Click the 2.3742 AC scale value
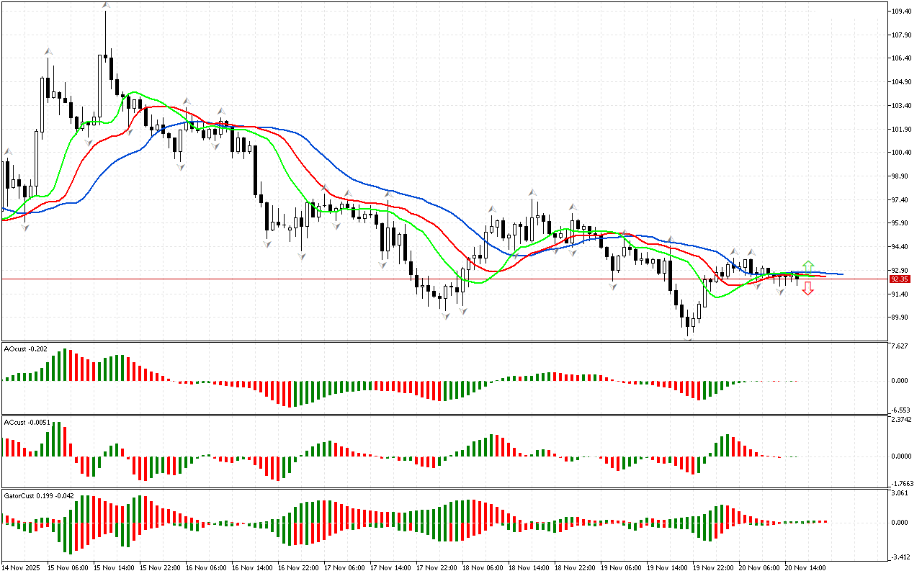This screenshot has height=576, width=922. tap(900, 419)
